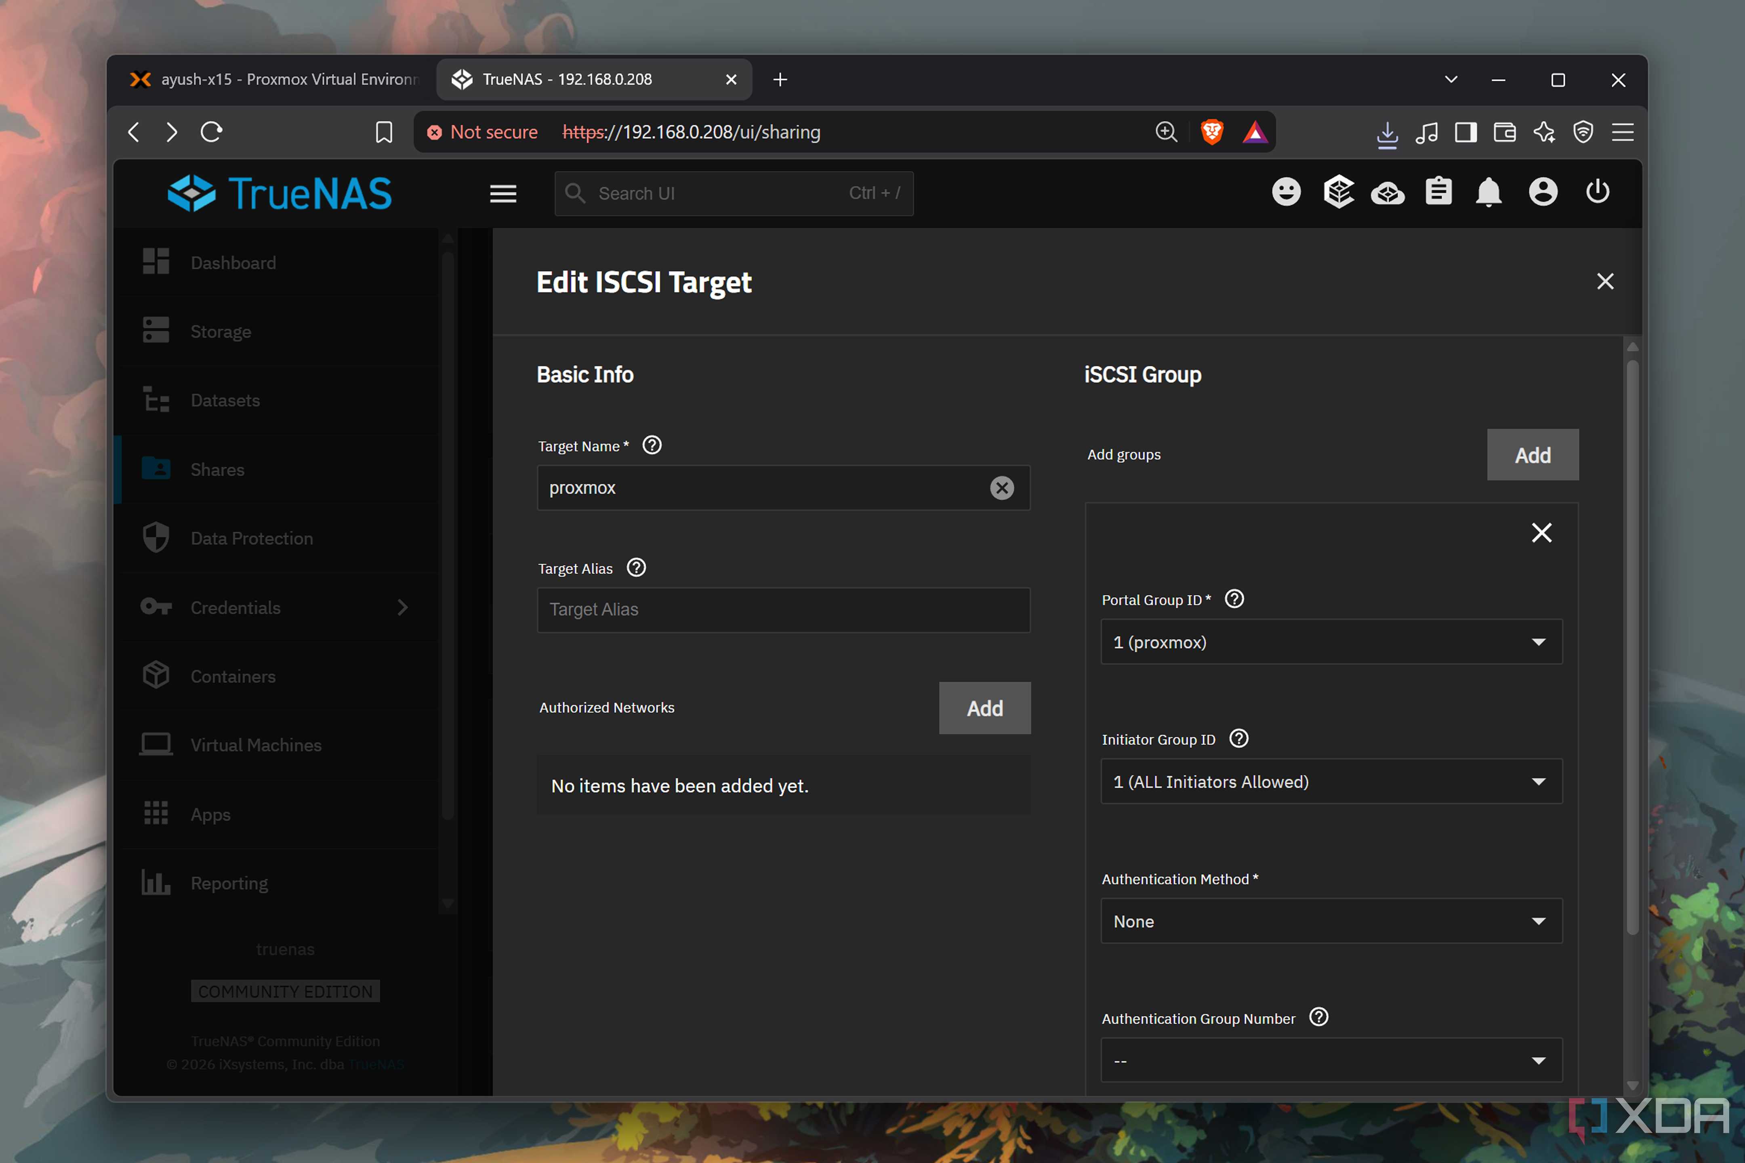The height and width of the screenshot is (1163, 1745).
Task: Show help for Portal Group ID
Action: click(x=1234, y=598)
